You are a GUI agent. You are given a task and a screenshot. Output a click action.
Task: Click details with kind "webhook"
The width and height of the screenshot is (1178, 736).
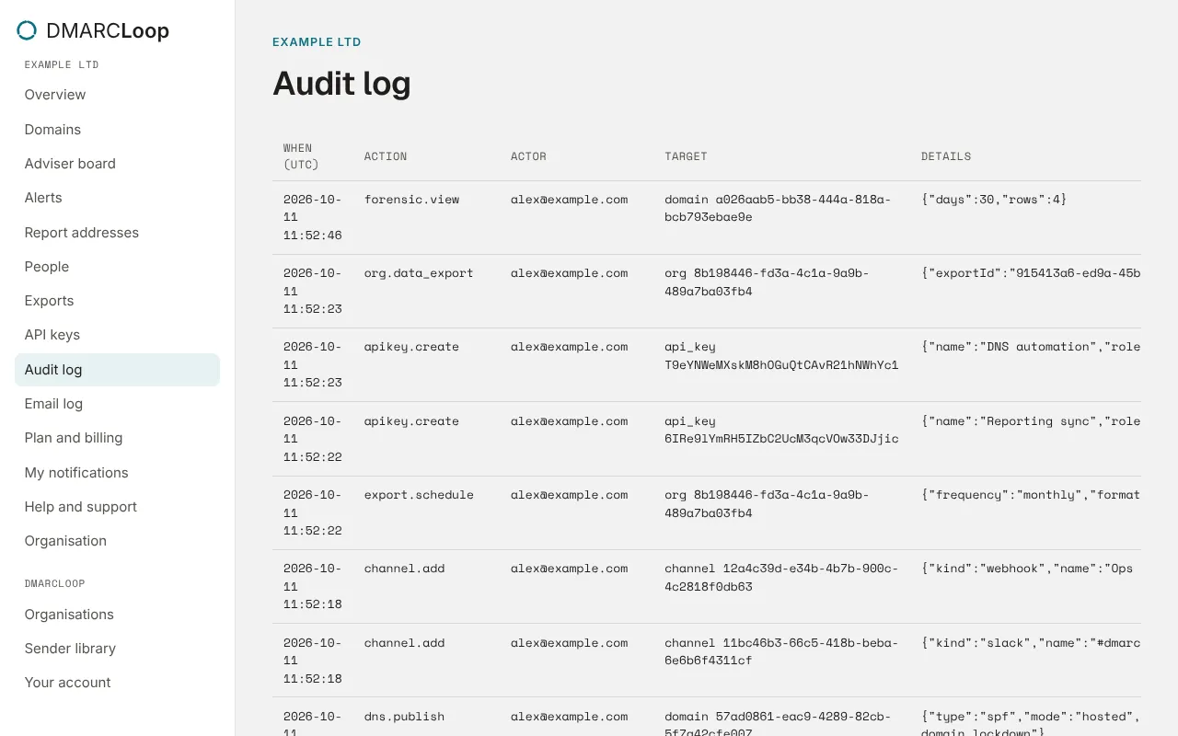pos(1027,569)
